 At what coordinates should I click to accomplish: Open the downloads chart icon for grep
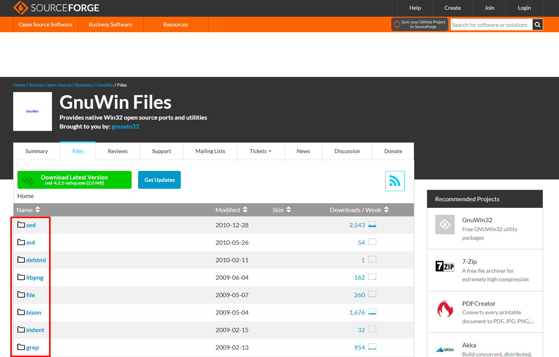(372, 347)
